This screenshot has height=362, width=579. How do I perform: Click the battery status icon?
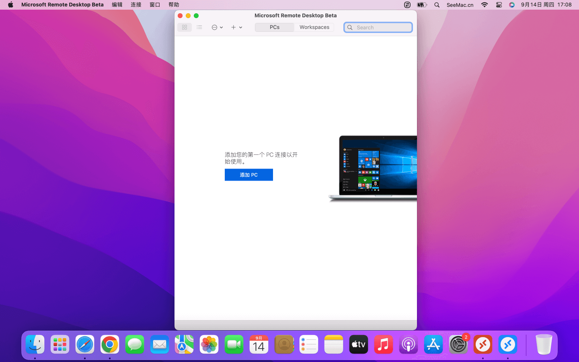422,5
